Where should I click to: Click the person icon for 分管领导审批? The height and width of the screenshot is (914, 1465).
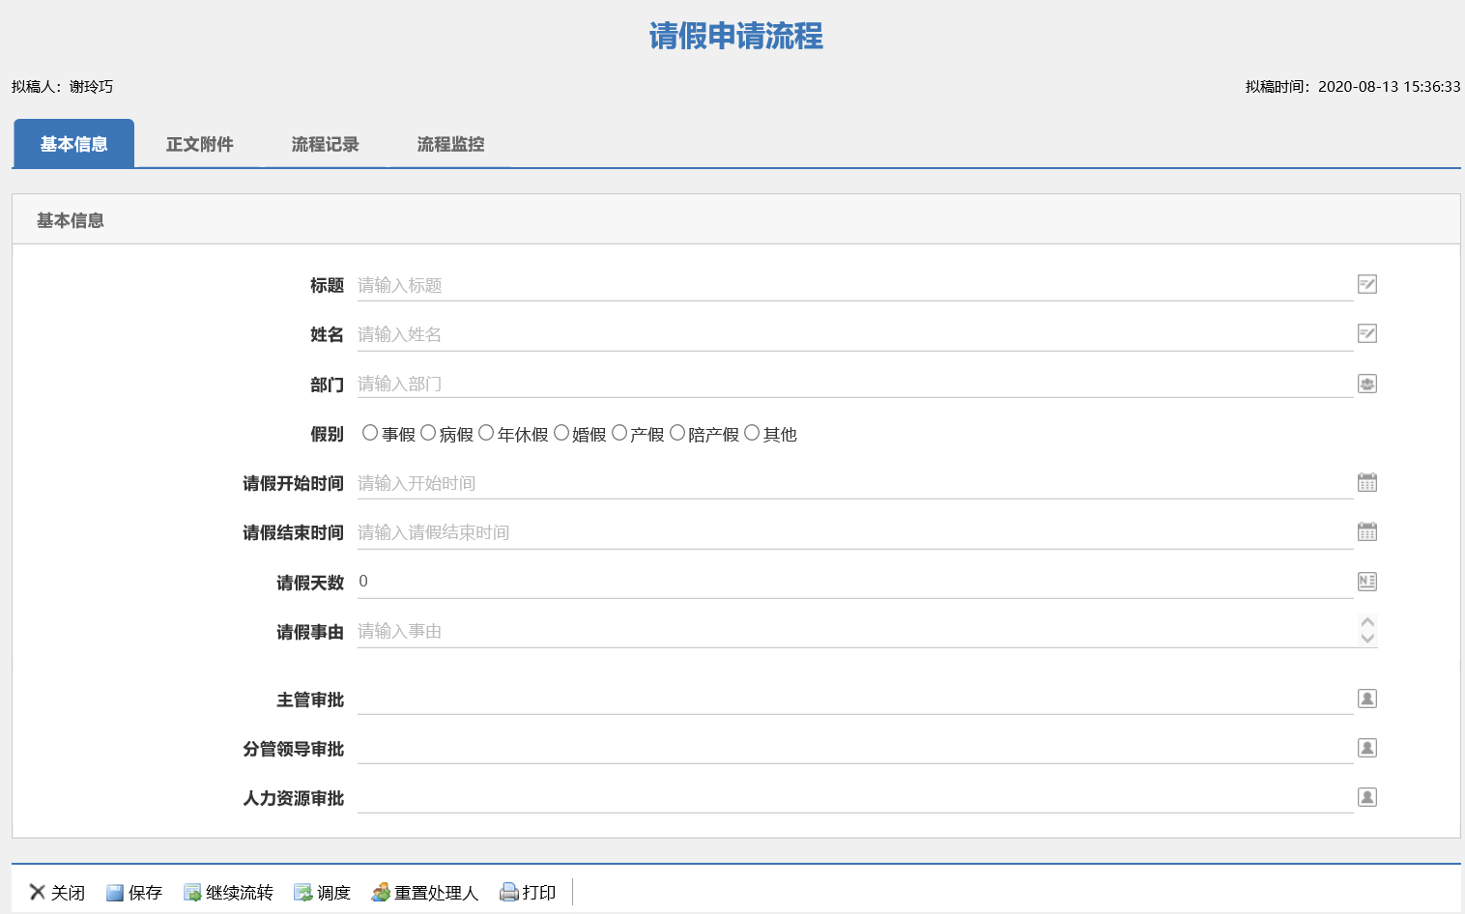1366,748
